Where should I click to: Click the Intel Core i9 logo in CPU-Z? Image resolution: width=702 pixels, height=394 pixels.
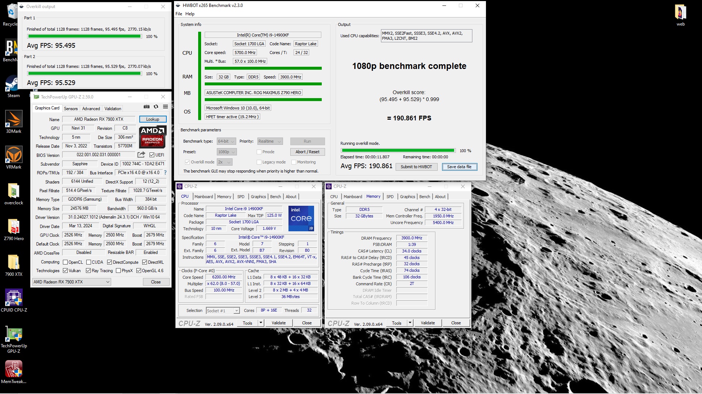301,219
